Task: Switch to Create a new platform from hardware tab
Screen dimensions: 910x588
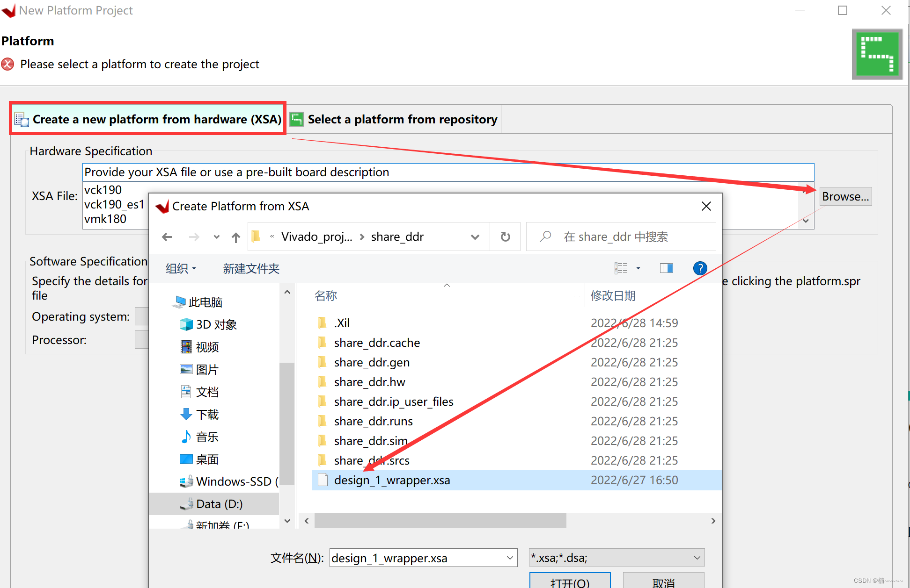Action: coord(148,120)
